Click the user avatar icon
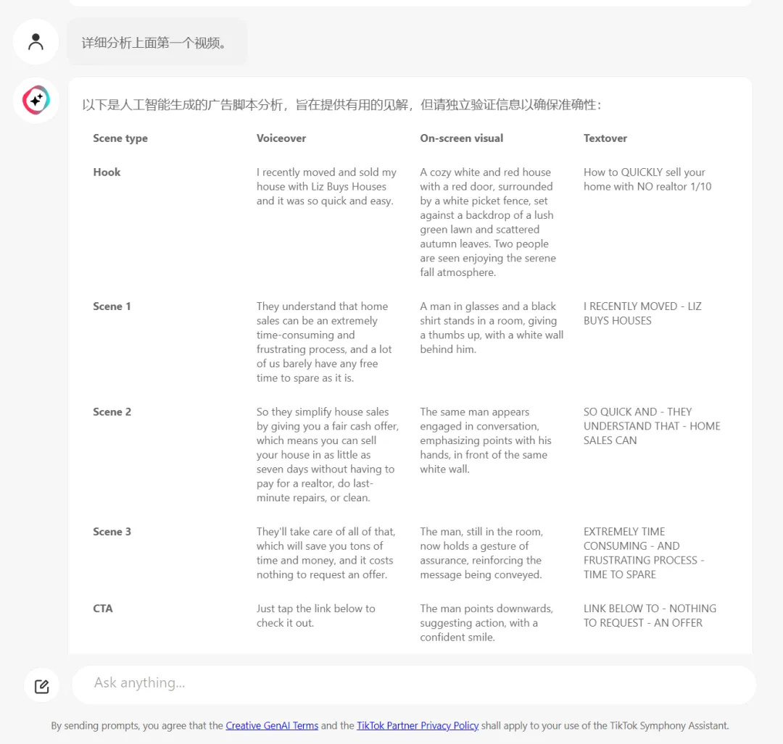 point(36,42)
